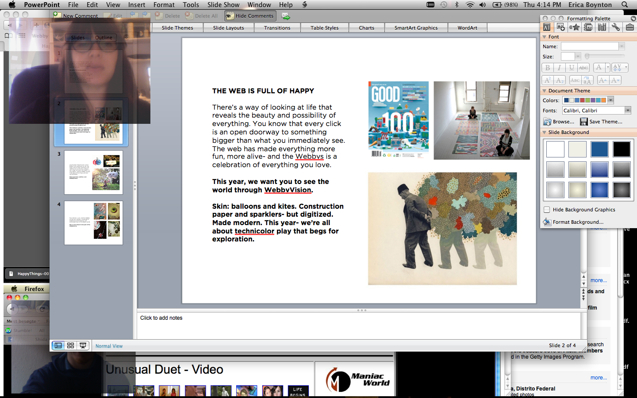Click the Spotlight magnifier icon
The height and width of the screenshot is (398, 637).
point(625,4)
